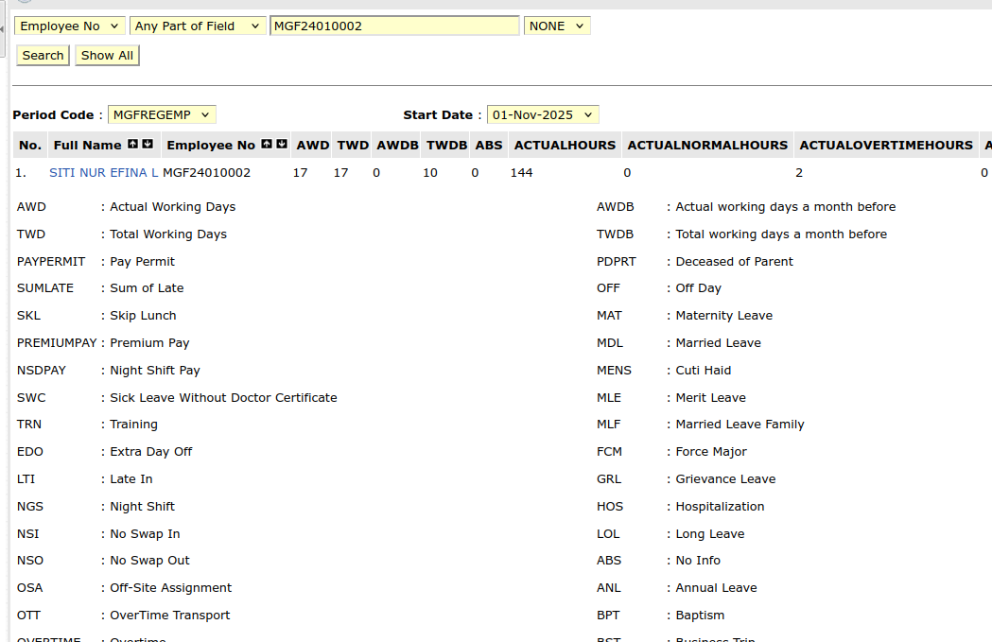Screen dimensions: 992x642
Task: Open the Any Part of Field dropdown
Action: 198,26
